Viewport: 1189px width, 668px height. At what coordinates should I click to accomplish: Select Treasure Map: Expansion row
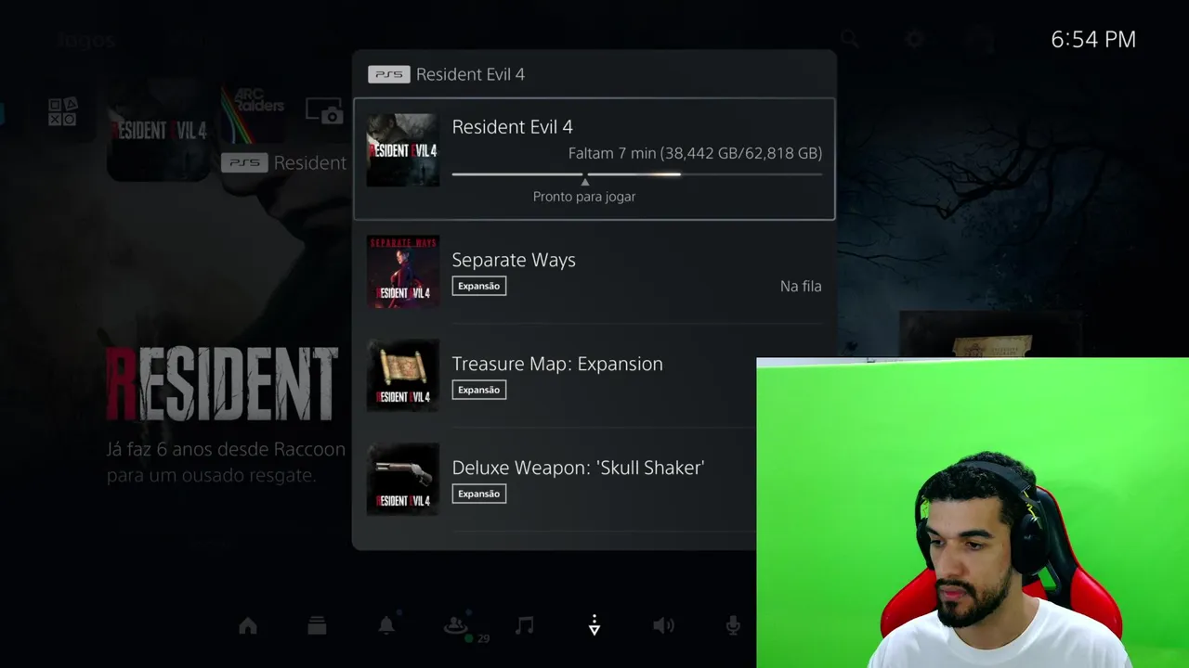coord(594,376)
